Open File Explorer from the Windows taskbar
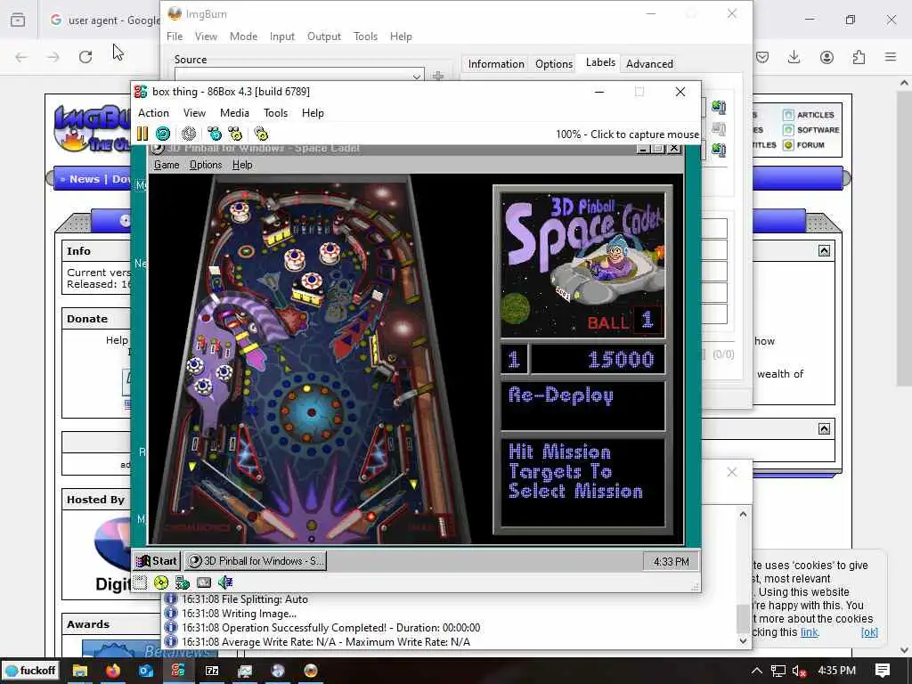 coord(79,671)
